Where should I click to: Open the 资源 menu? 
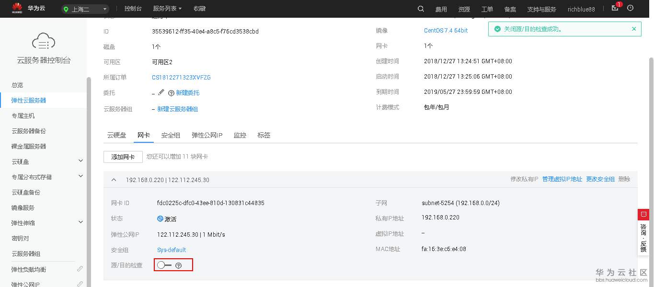(464, 9)
